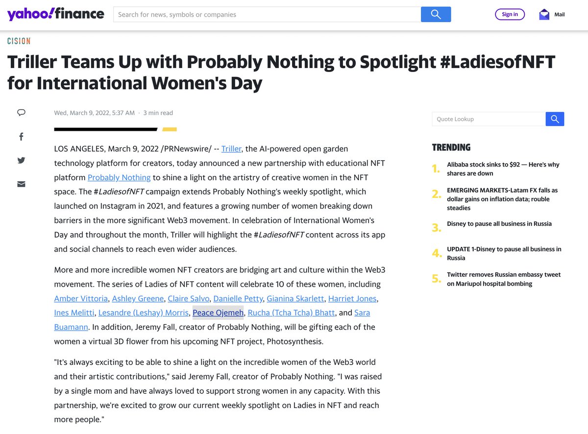This screenshot has height=434, width=588.
Task: Open the Claire Salvo link
Action: (x=190, y=298)
